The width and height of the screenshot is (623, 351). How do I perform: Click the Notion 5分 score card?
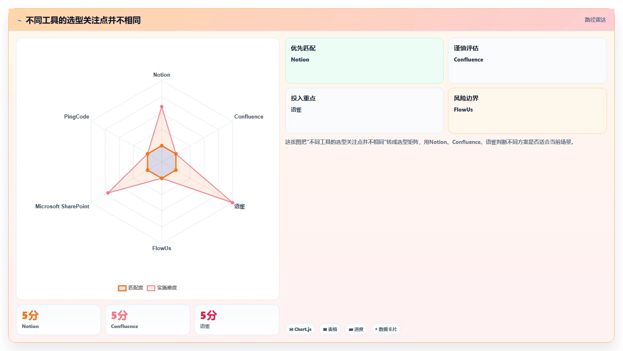click(x=58, y=319)
